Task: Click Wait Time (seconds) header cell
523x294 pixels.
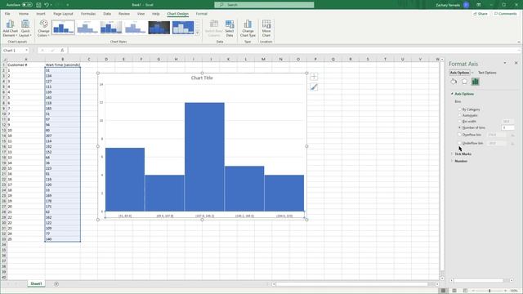Action: coord(62,65)
